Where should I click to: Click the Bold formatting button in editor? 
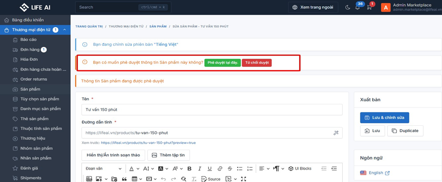(x=189, y=169)
